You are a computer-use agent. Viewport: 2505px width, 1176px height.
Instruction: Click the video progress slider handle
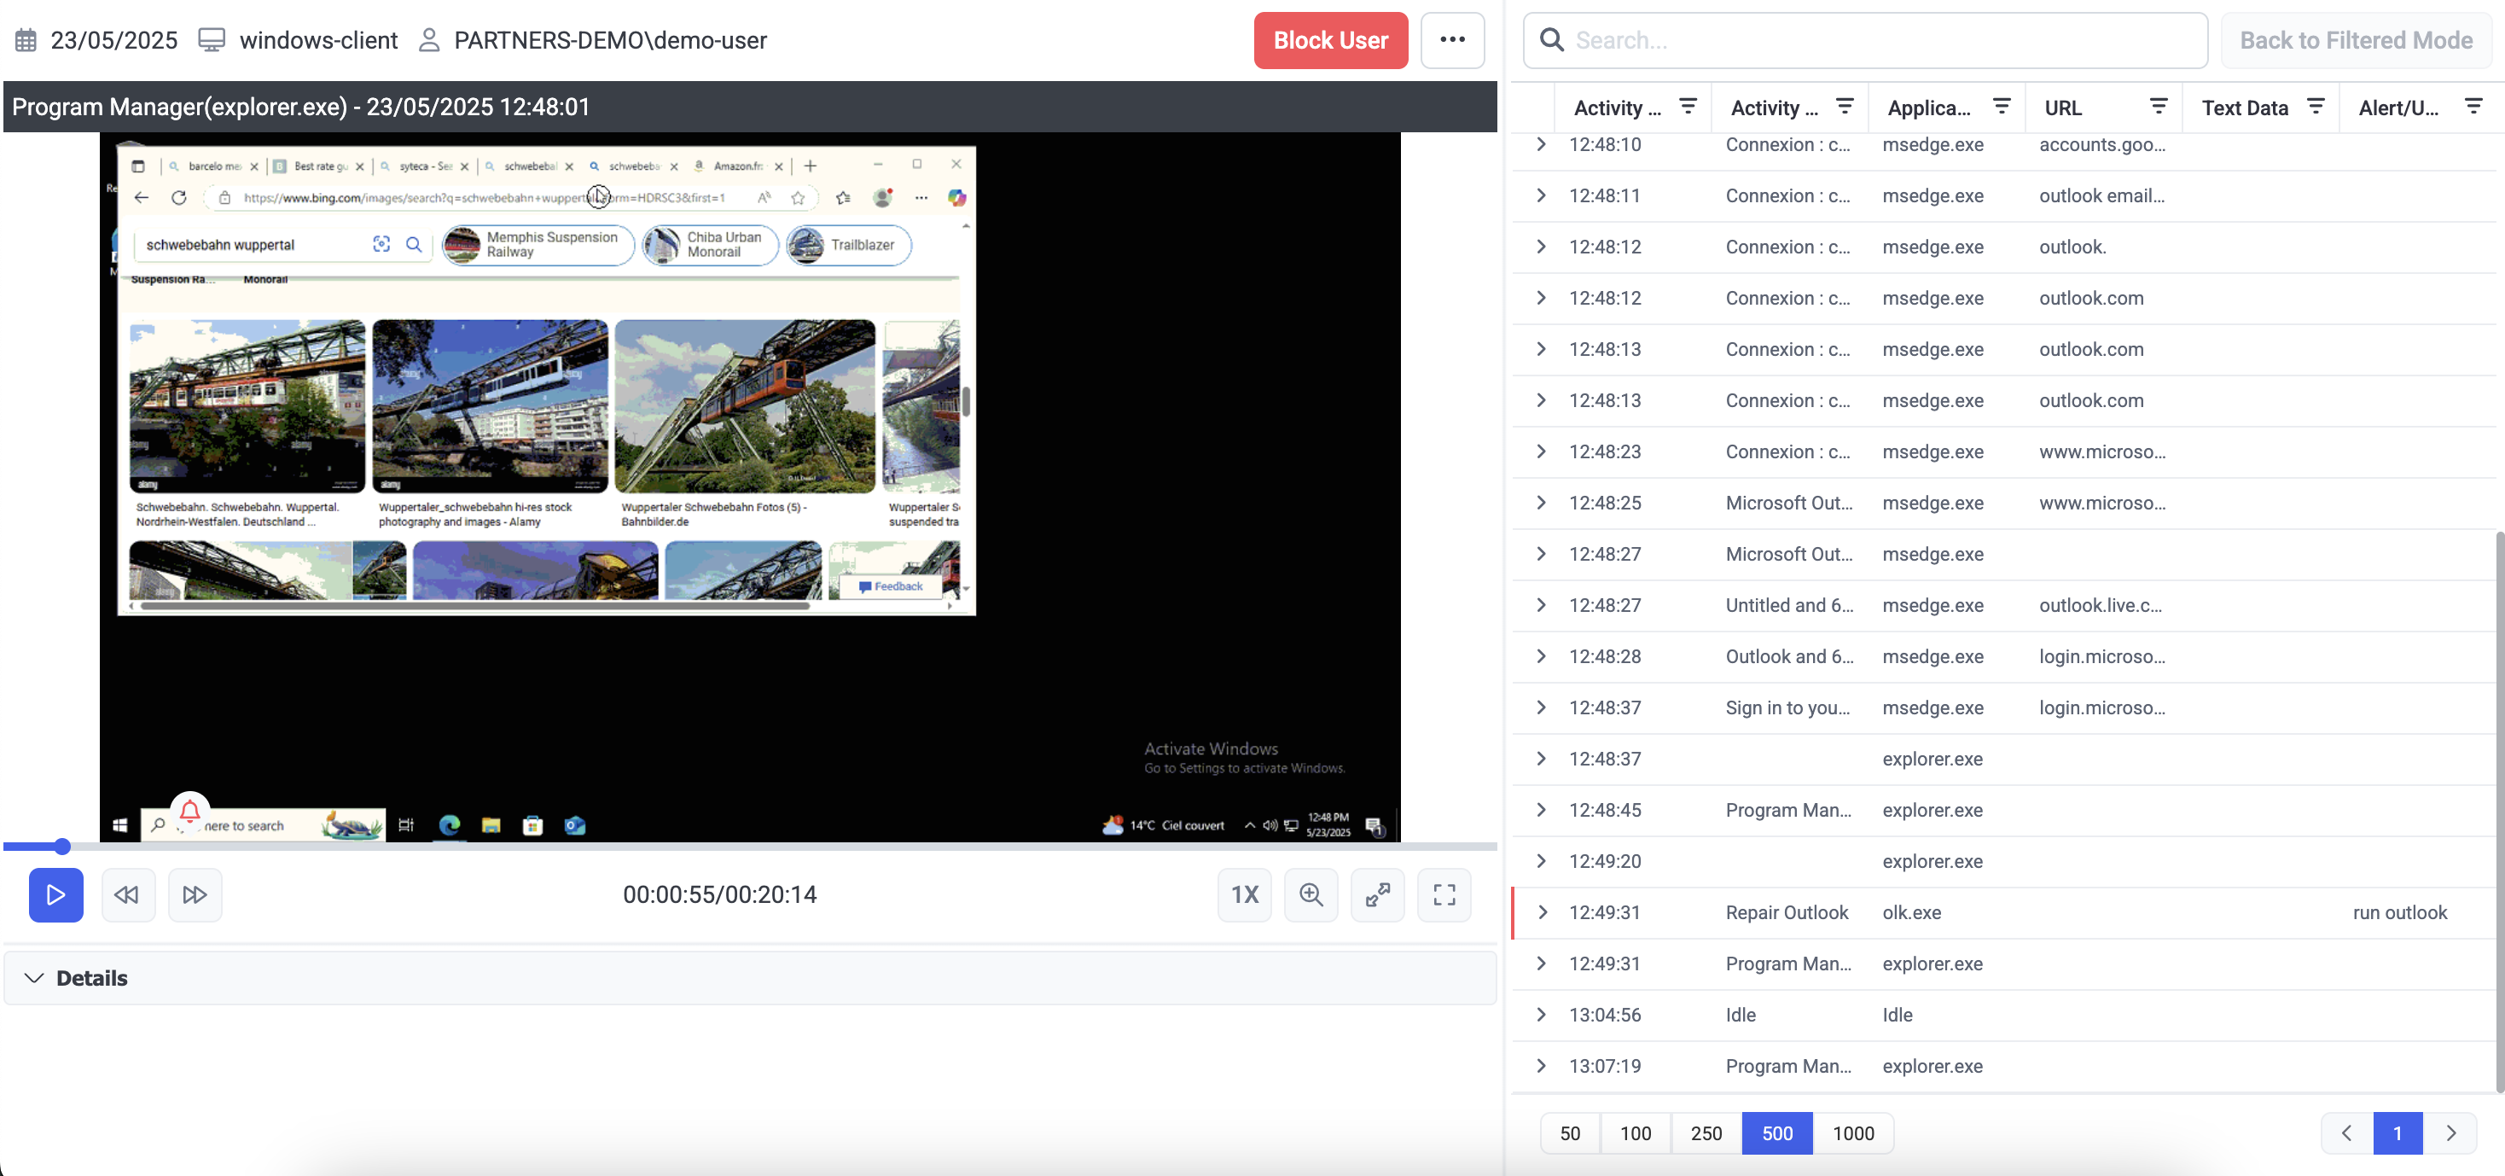(x=62, y=847)
